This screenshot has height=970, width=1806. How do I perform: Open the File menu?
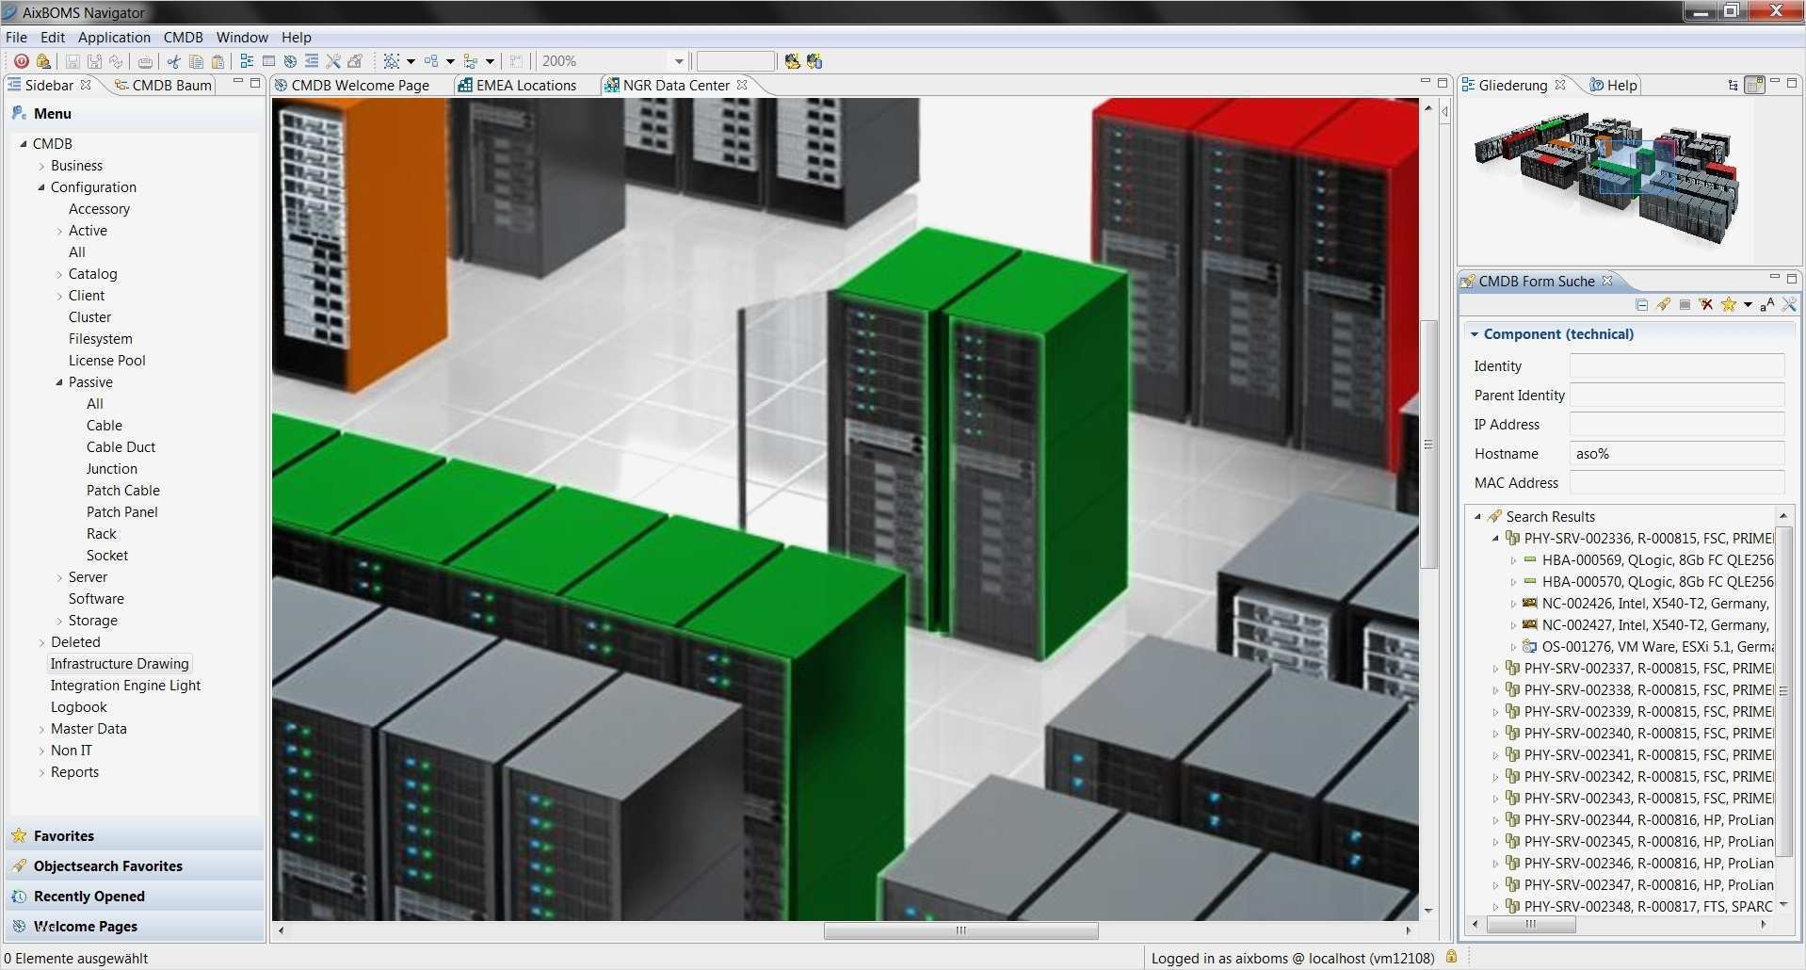tap(17, 37)
